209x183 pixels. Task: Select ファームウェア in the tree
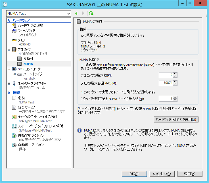click(x=26, y=31)
